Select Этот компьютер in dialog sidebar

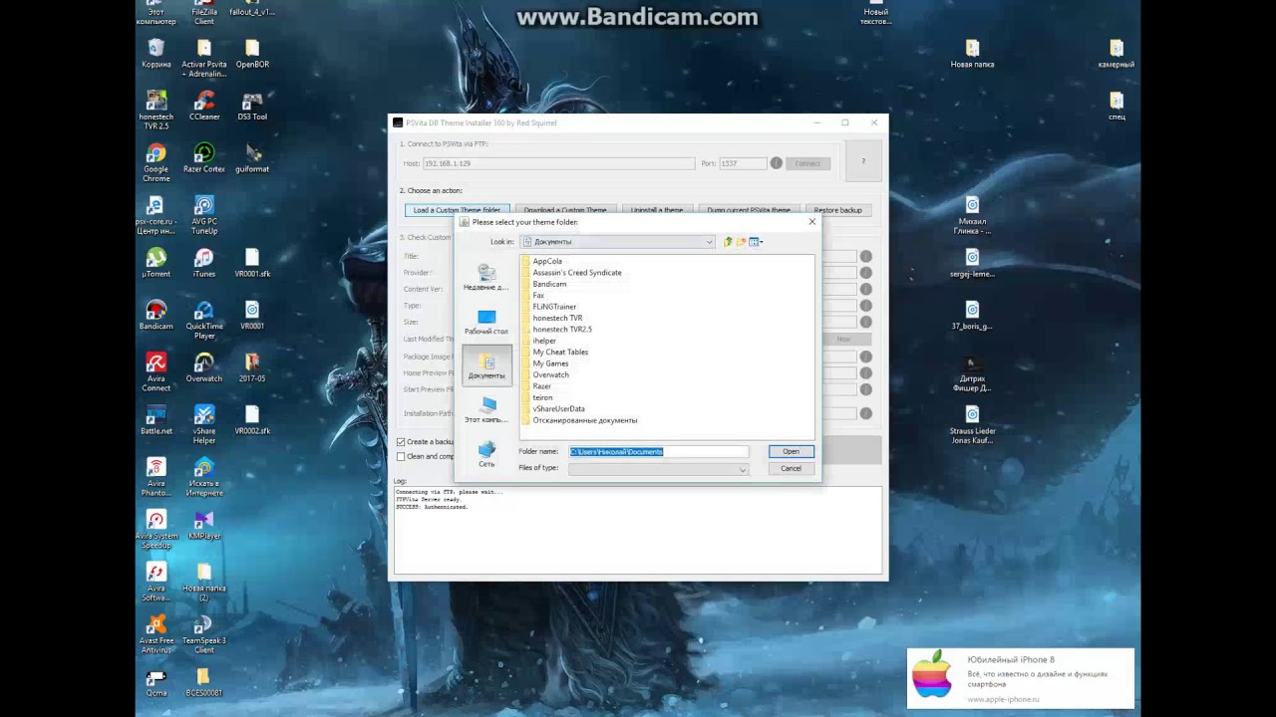[486, 410]
